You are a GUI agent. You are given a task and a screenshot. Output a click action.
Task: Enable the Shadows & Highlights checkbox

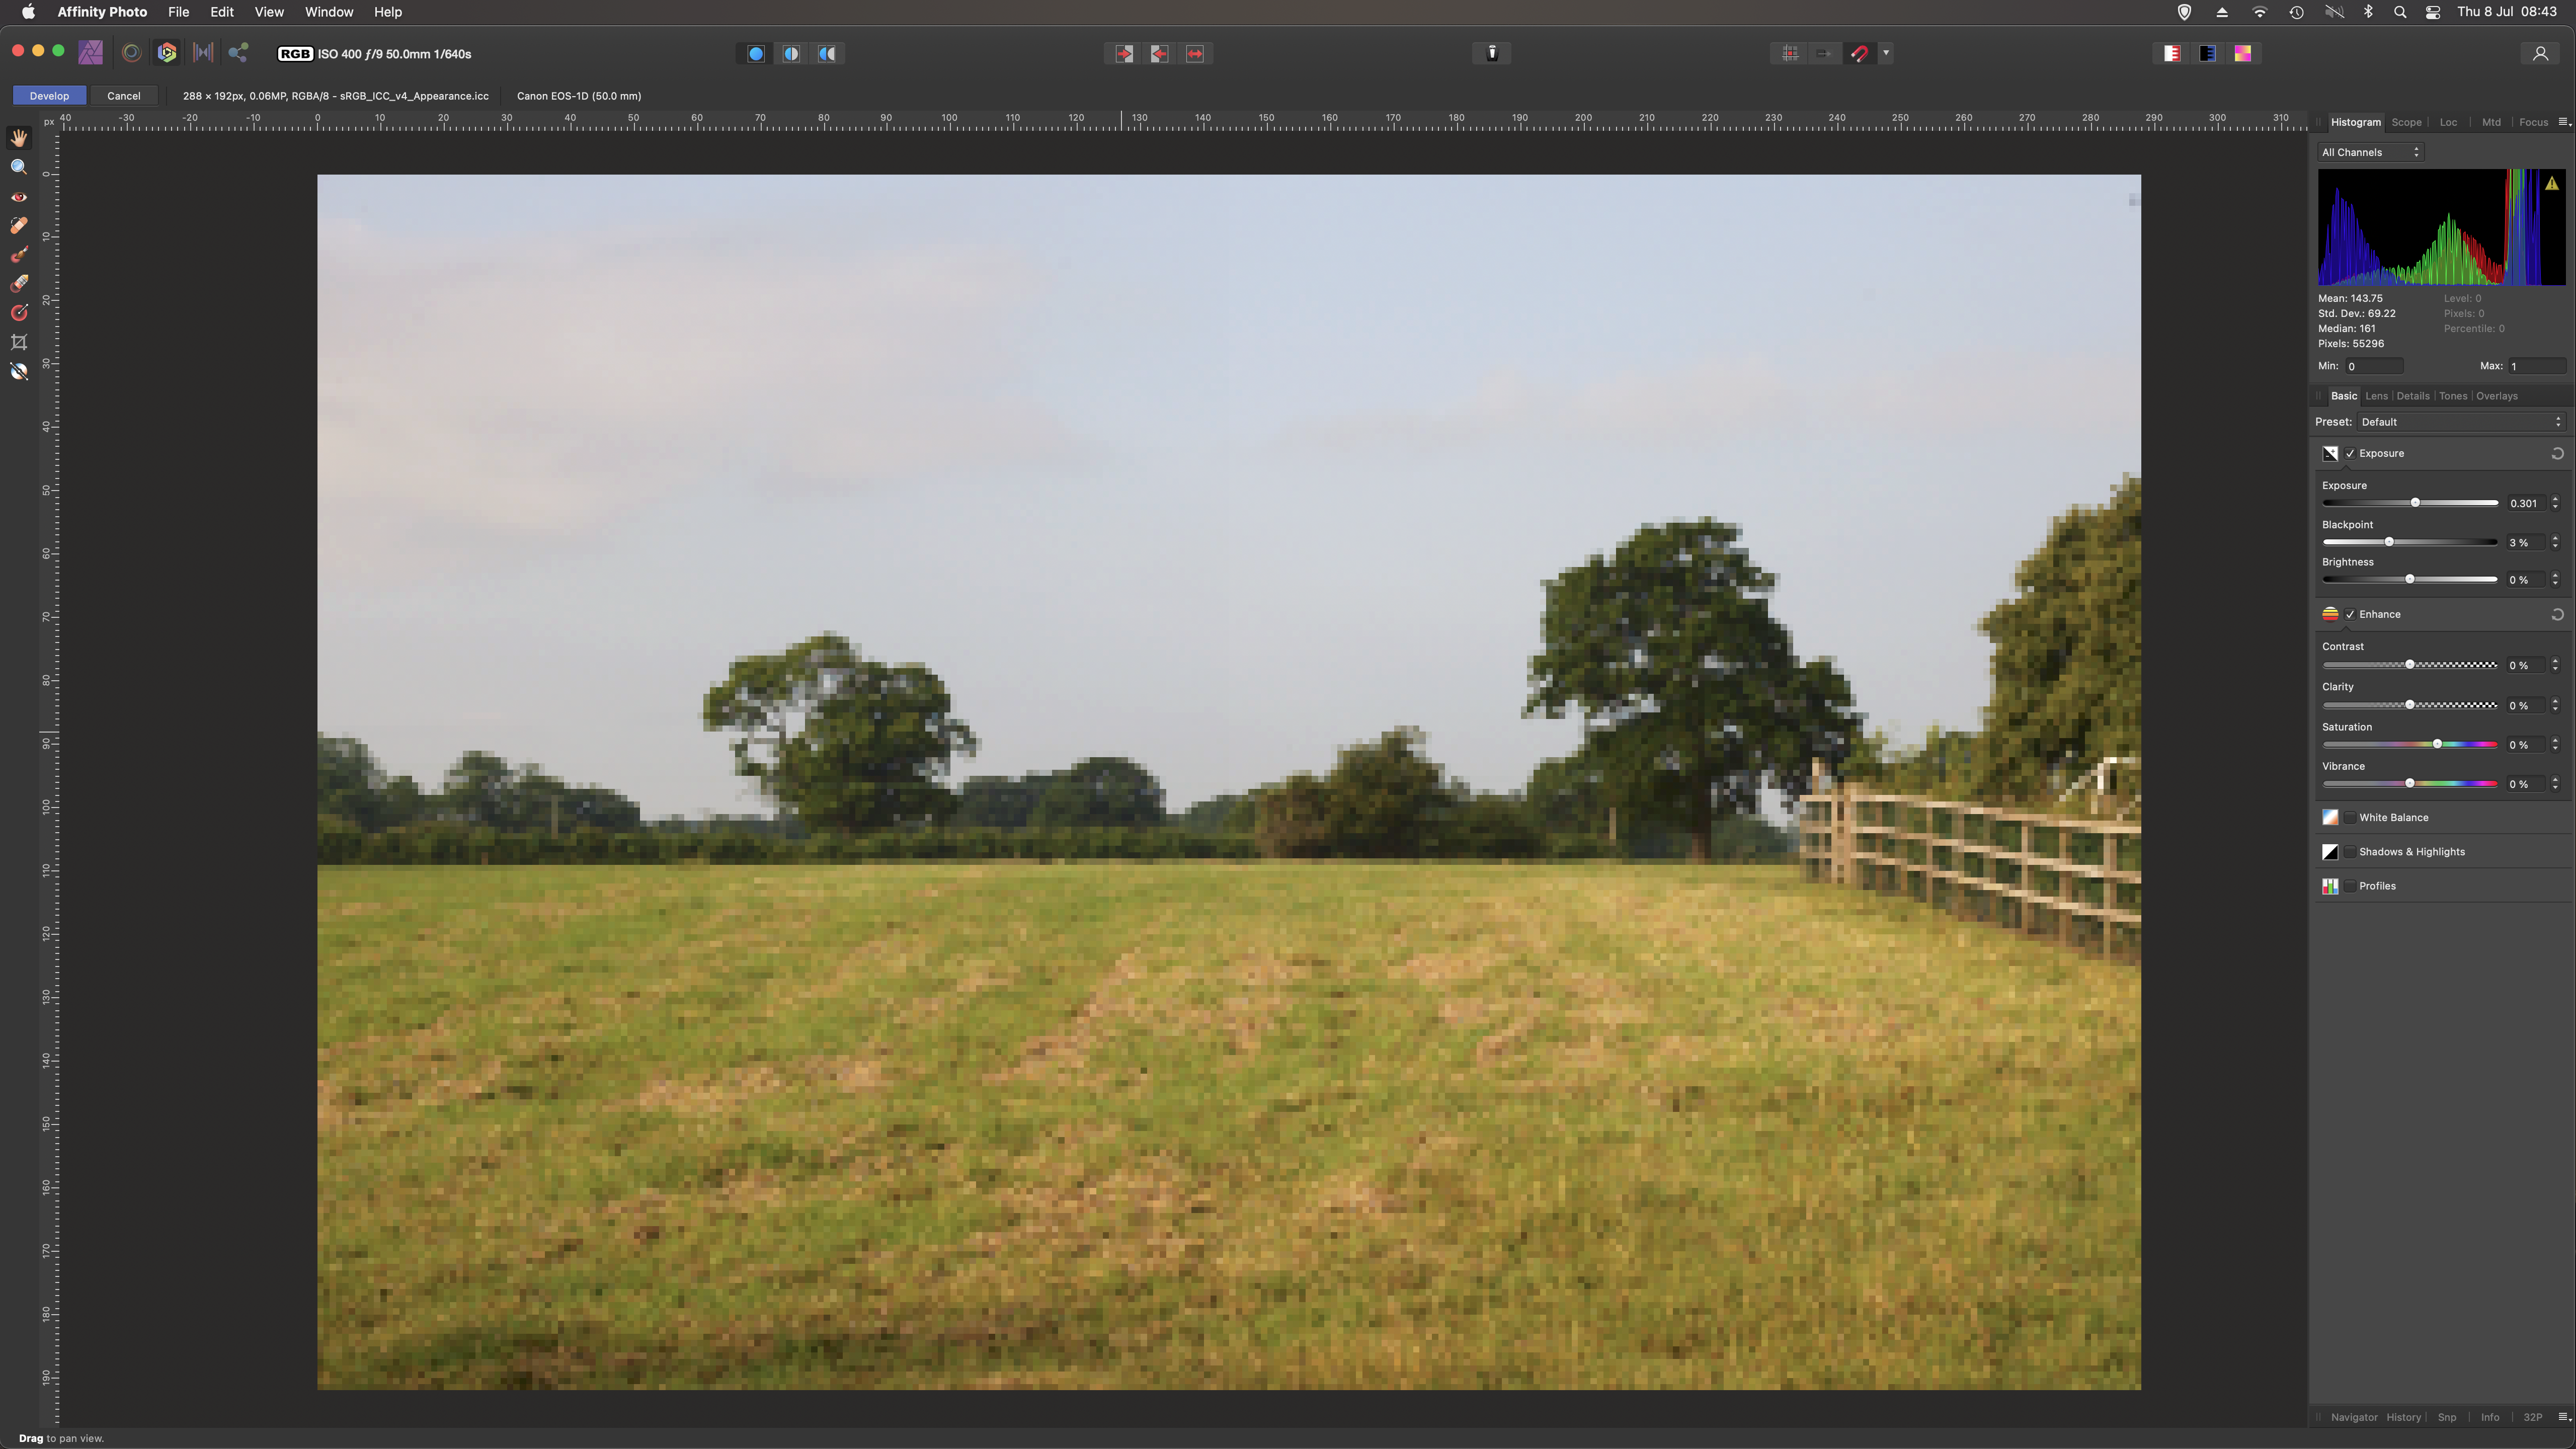(x=2350, y=852)
